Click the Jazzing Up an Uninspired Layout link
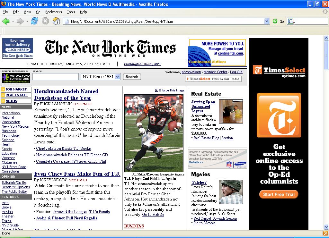The width and height of the screenshot is (329, 238). click(203, 106)
